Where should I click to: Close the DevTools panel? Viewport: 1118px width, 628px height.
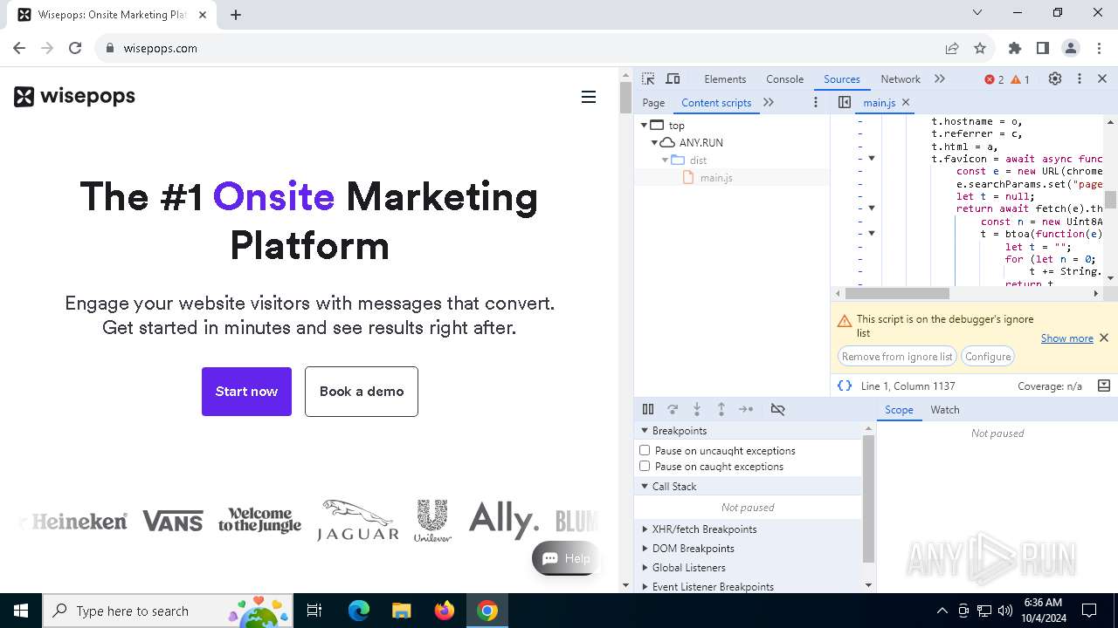(x=1102, y=78)
